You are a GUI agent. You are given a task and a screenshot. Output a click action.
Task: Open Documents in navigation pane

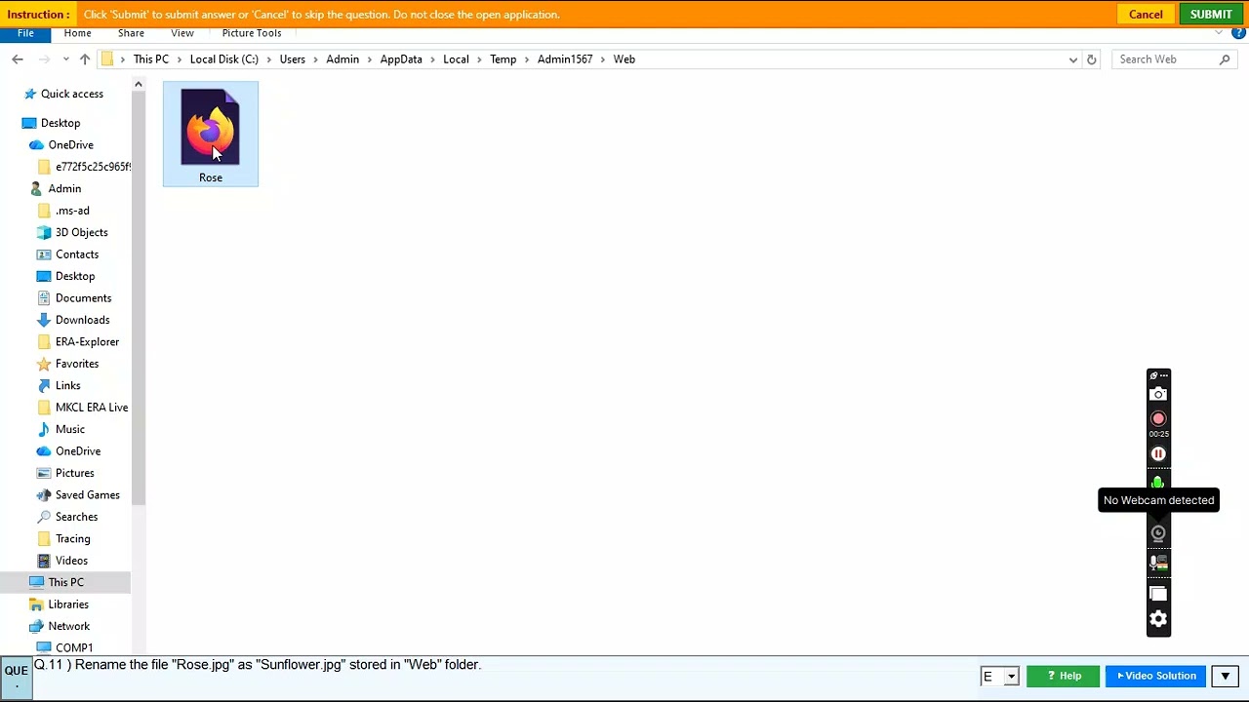[x=83, y=298]
